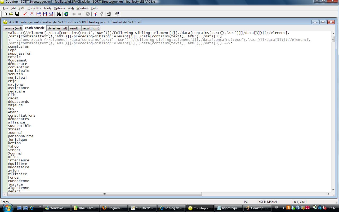Open the options icon at the toolbar's end
The height and width of the screenshot is (212, 339).
[x=117, y=14]
